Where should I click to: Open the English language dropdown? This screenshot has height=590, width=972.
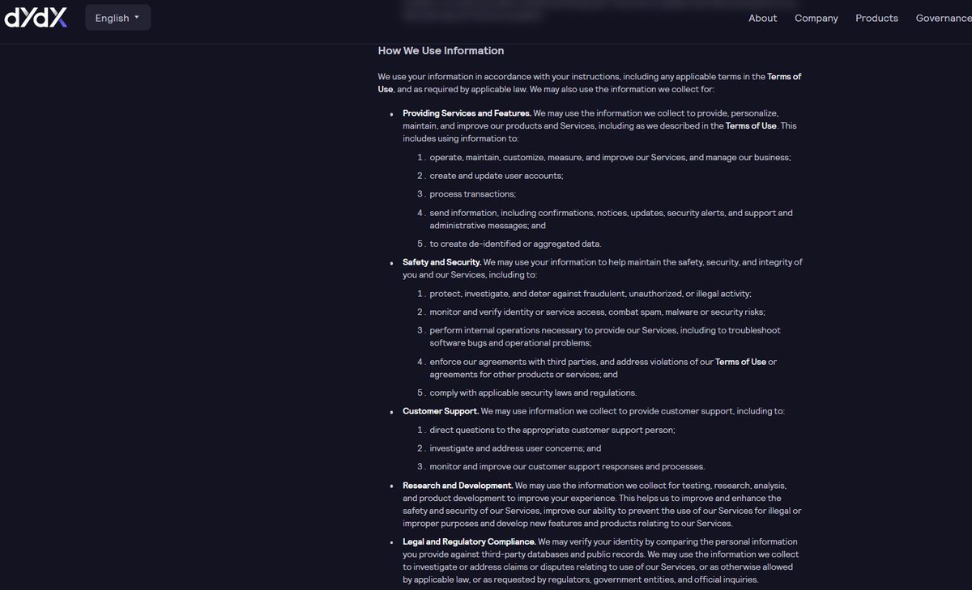[x=117, y=18]
